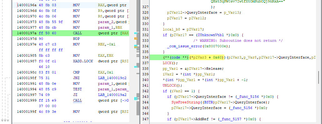
Task: Click the JNZ mnemonic
Action: click(x=76, y=78)
